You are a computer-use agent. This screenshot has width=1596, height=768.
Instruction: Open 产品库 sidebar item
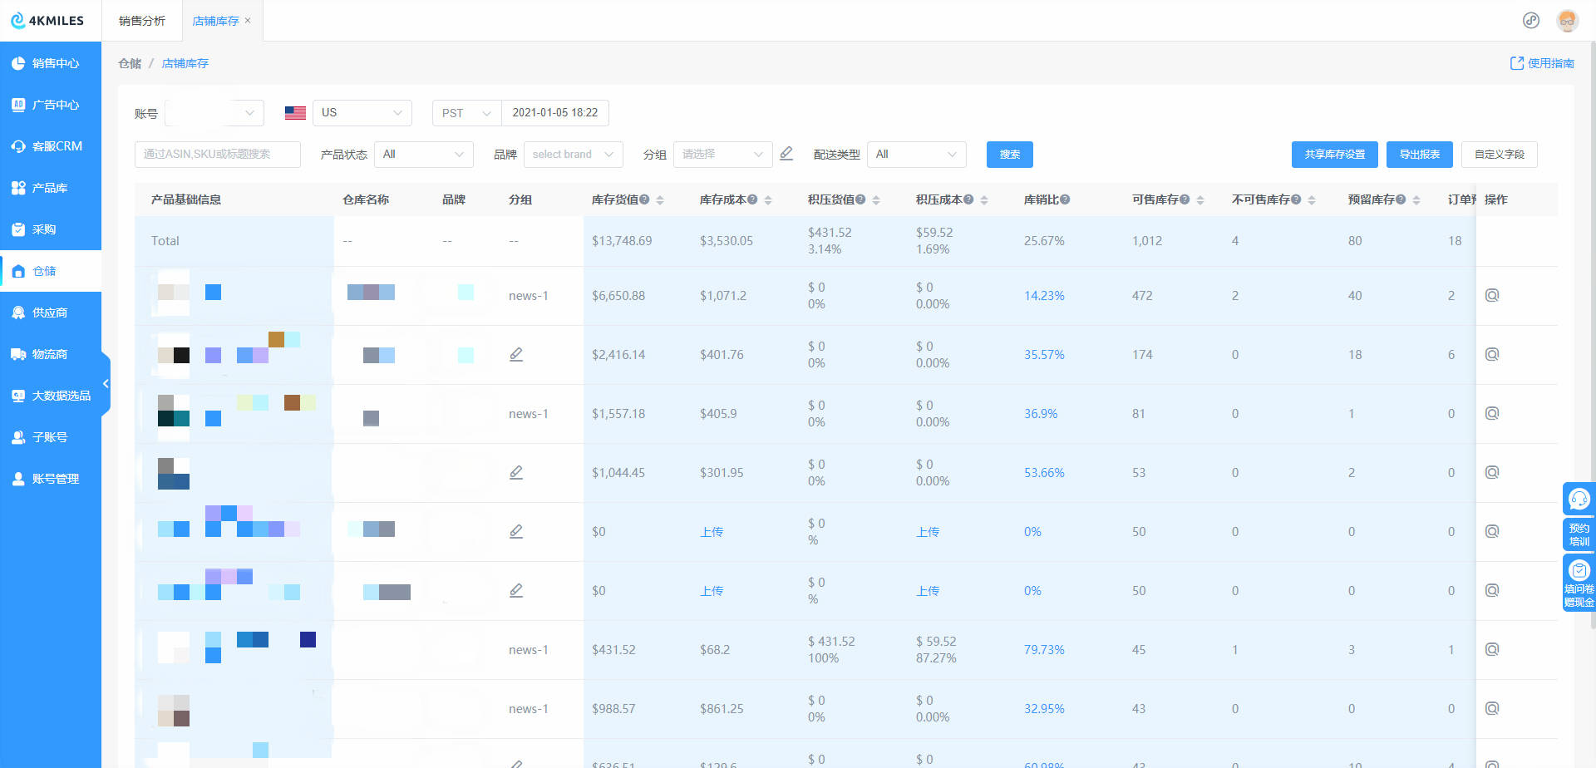[x=50, y=188]
